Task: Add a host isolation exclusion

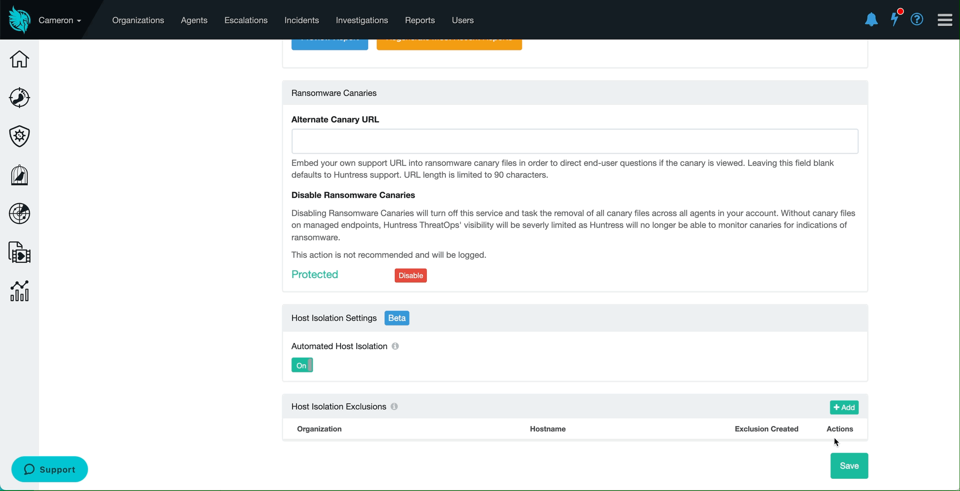Action: [x=844, y=407]
